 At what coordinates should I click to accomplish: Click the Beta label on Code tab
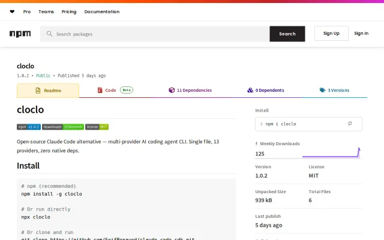(x=127, y=90)
